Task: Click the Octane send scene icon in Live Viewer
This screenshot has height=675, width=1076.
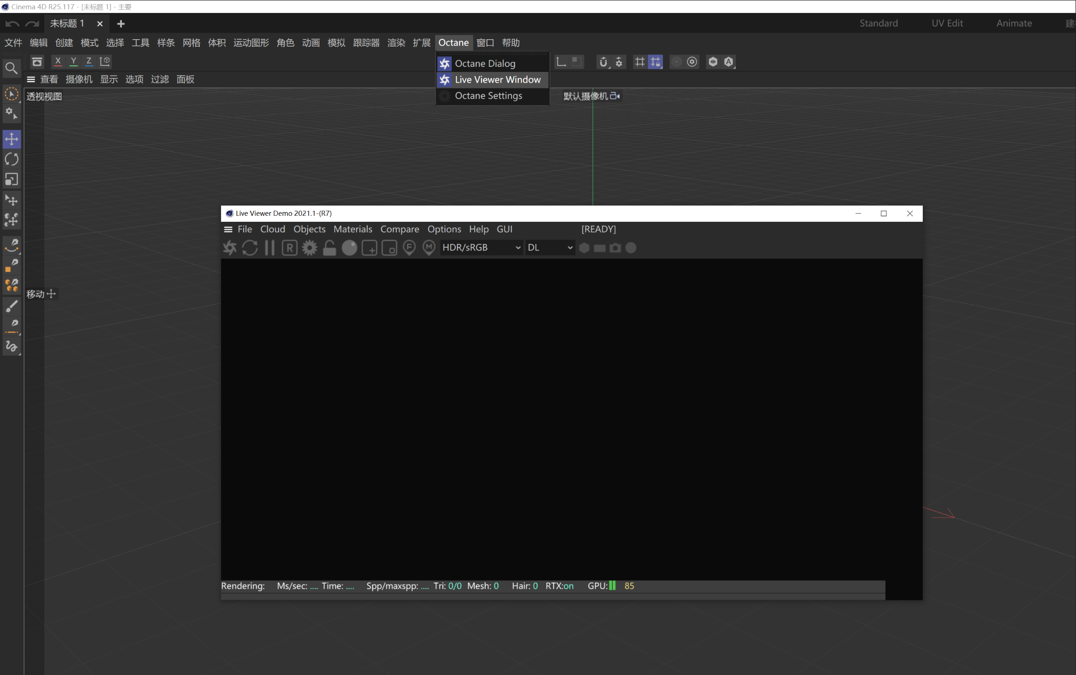Action: coord(230,248)
